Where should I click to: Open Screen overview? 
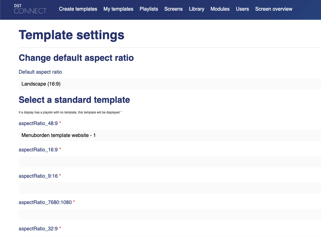click(274, 9)
